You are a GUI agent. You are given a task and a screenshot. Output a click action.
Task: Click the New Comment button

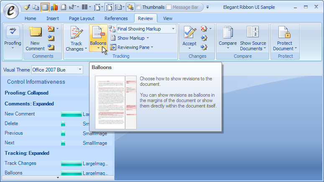[x=35, y=38]
